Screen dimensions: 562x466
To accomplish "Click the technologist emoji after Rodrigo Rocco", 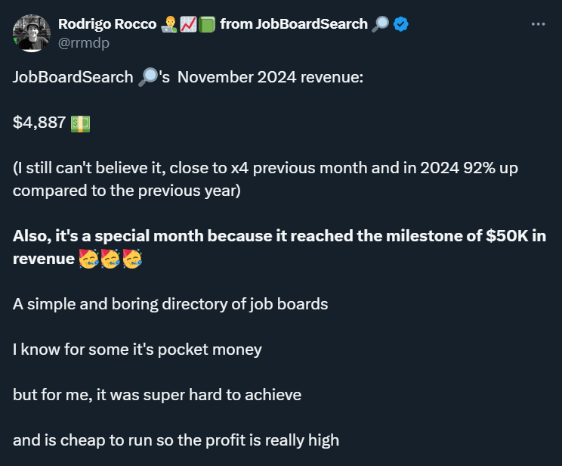I will tap(168, 24).
